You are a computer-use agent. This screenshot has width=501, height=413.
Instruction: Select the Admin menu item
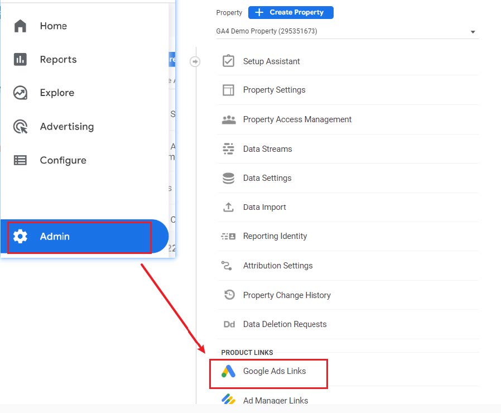coord(84,237)
